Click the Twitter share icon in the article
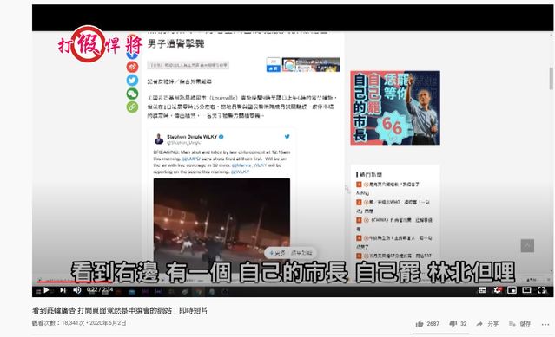Viewport: 555px width, 337px height. (132, 80)
